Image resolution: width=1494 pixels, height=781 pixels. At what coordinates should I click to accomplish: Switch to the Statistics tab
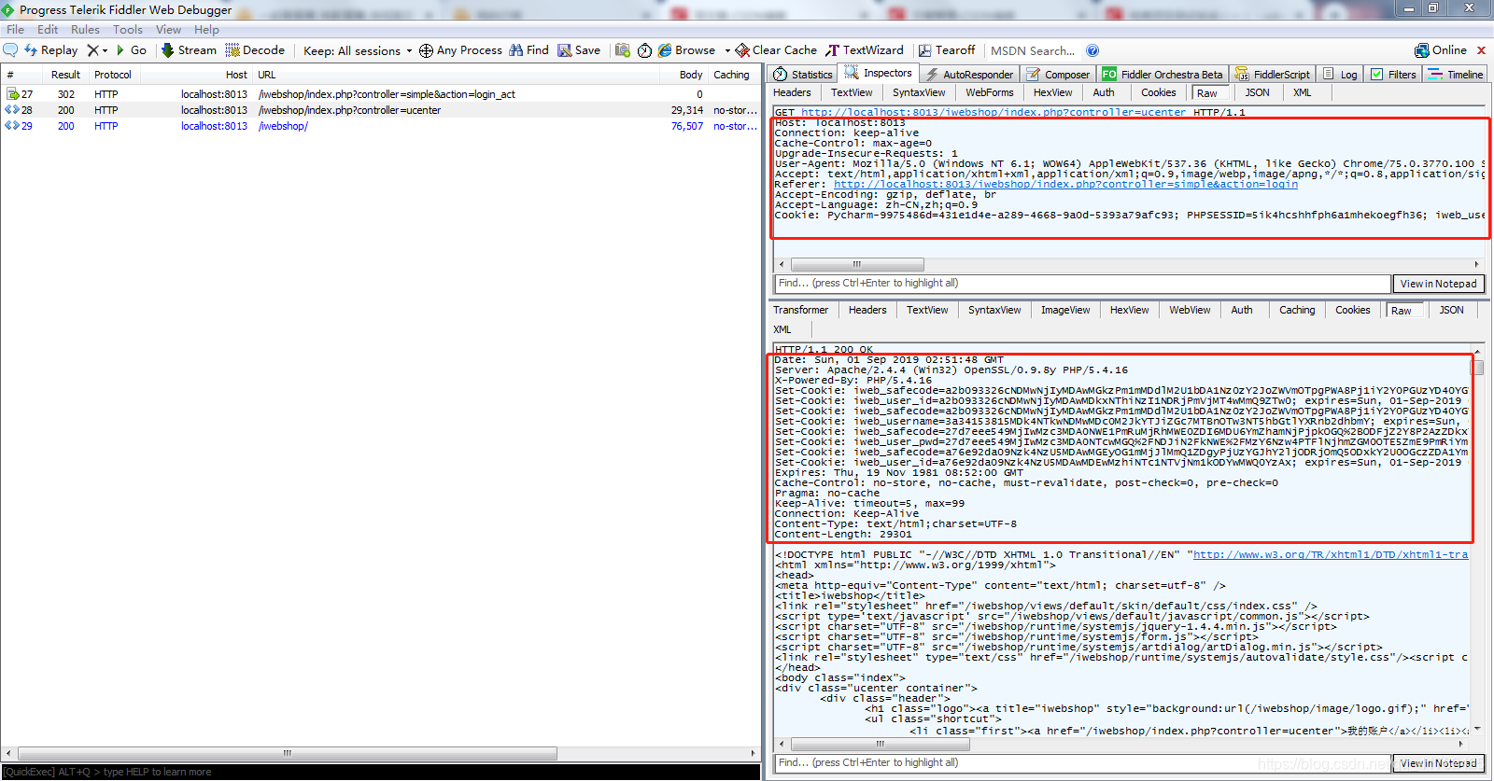803,74
